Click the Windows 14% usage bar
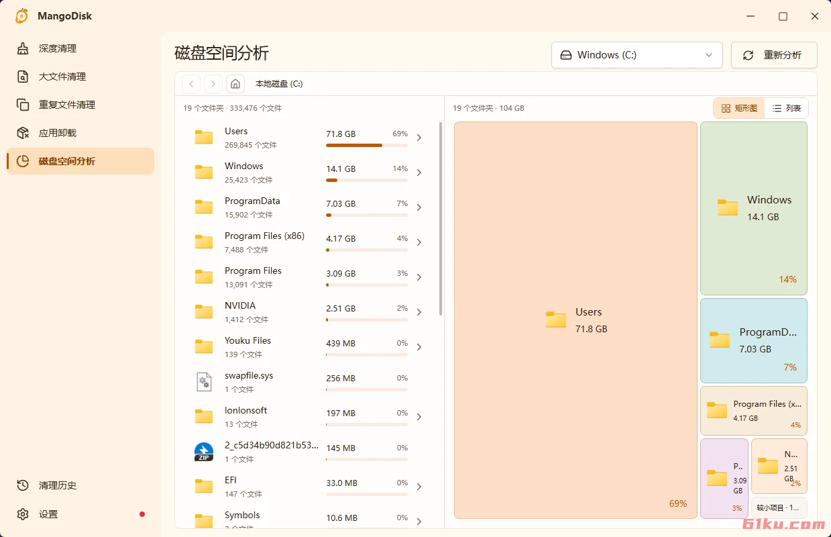 coord(367,180)
